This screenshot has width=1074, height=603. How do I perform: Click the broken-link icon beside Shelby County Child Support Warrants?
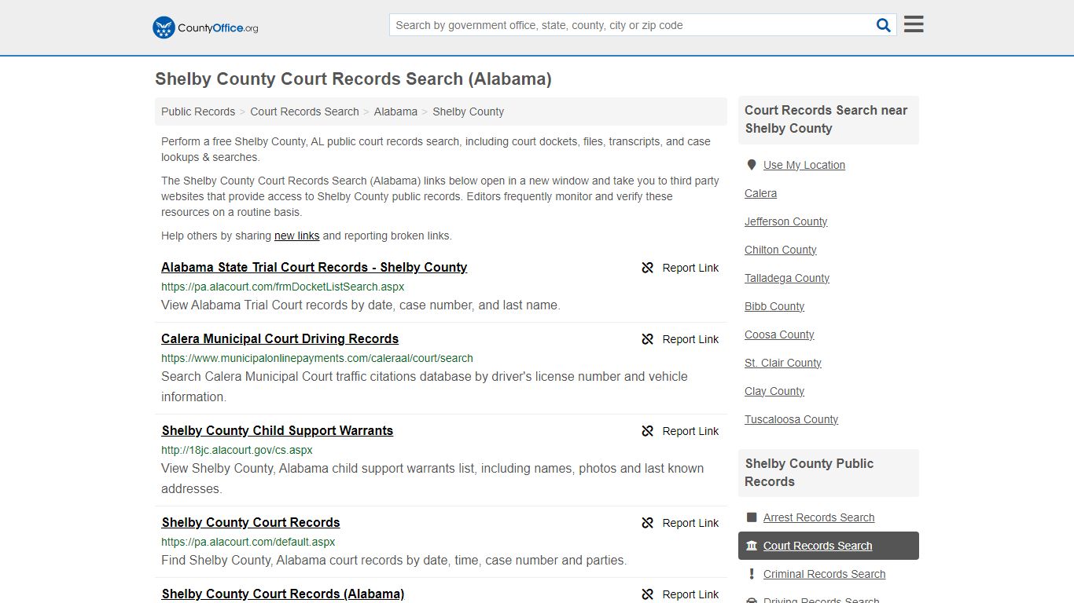pos(648,431)
